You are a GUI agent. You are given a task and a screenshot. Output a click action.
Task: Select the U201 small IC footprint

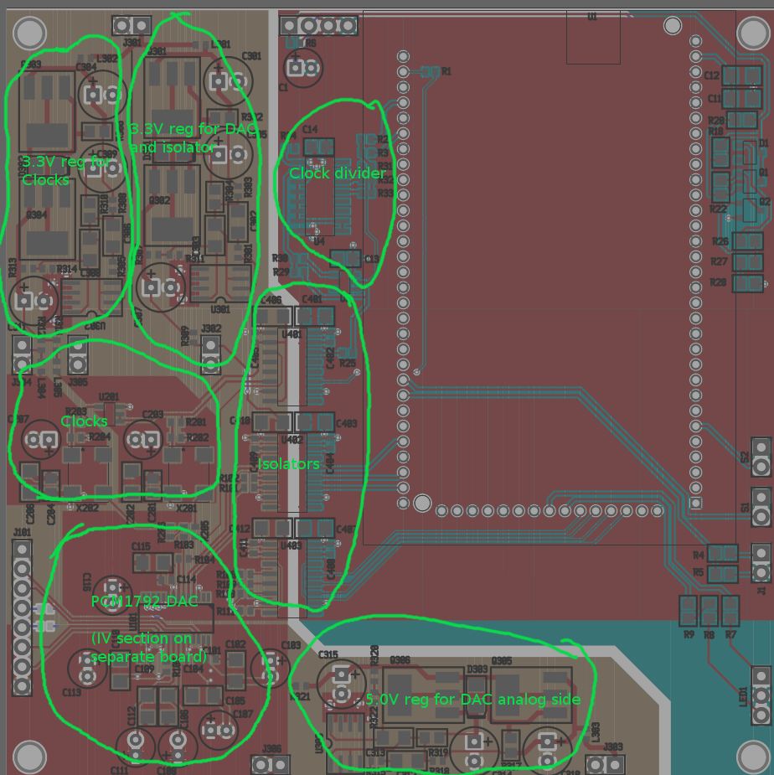(x=109, y=414)
